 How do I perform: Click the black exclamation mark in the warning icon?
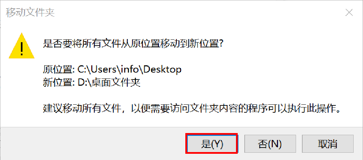[22, 48]
